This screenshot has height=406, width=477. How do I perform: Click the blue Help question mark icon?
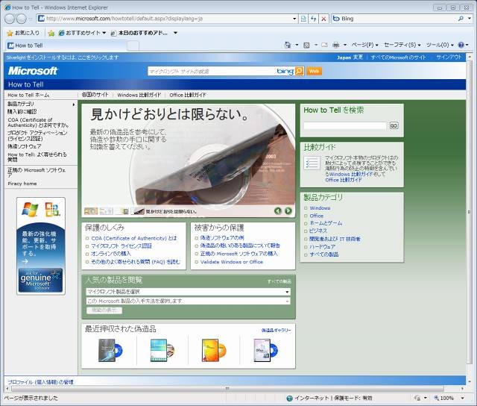tap(461, 45)
